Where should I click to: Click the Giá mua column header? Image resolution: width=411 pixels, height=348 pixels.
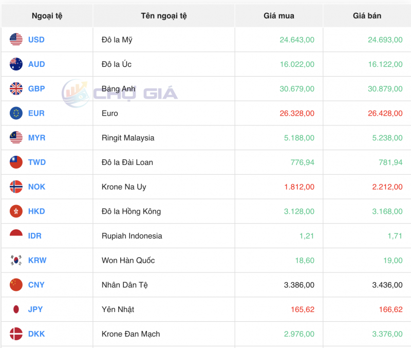tap(277, 15)
